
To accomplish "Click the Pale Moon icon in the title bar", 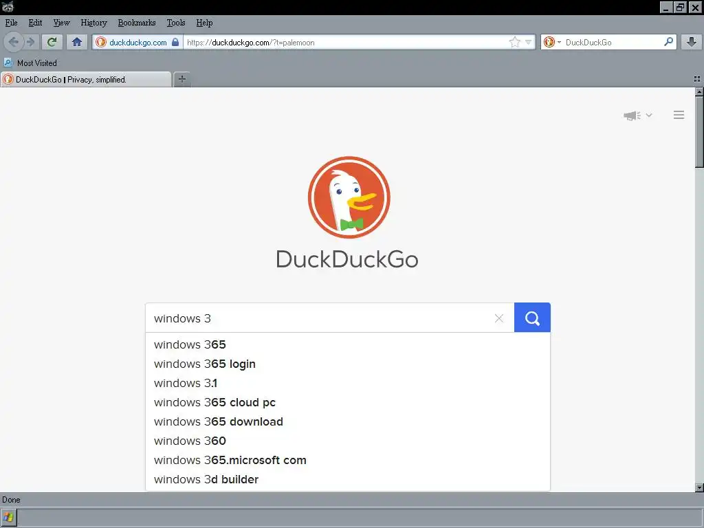I will coord(8,7).
